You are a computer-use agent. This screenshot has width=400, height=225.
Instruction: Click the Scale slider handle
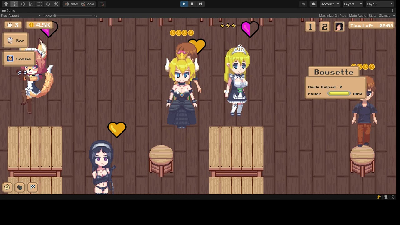click(x=55, y=16)
